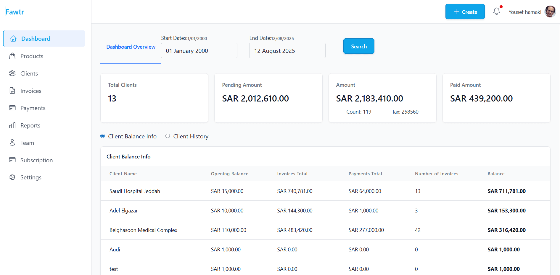Screen dimensions: 560x275
Task: Click the Payments card icon
Action: [12, 108]
